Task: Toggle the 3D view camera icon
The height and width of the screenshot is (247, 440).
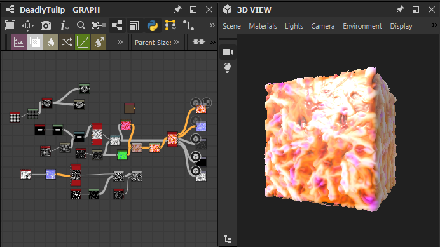Action: tap(228, 52)
